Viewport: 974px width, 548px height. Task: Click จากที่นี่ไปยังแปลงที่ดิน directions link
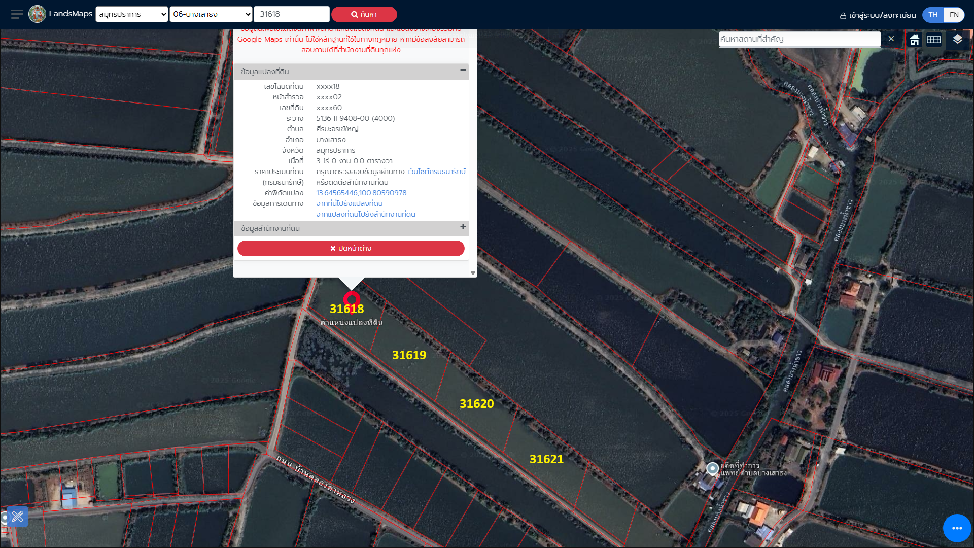(x=350, y=203)
